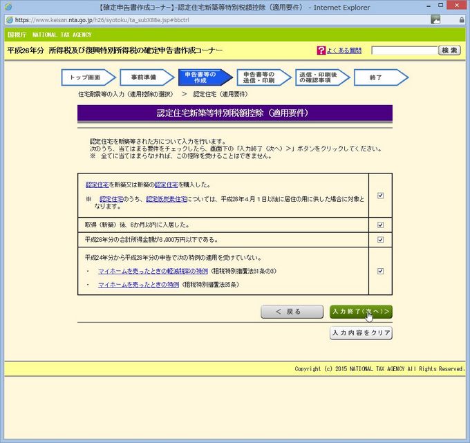This screenshot has height=443, width=470.
Task: Toggle the 合計所得金額3,000万円以下 checkbox
Action: (380, 240)
